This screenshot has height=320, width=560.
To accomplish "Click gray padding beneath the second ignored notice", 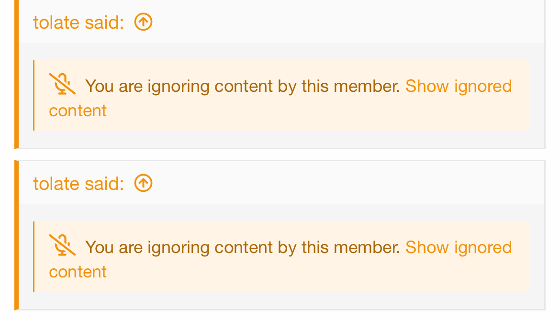I will (281, 300).
